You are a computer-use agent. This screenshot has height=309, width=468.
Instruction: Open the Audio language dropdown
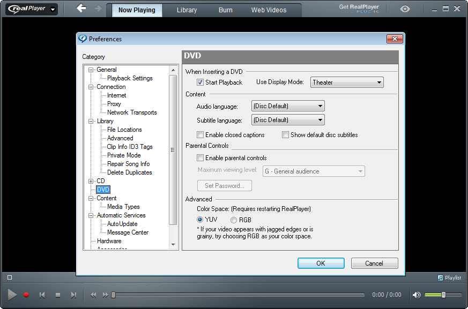pyautogui.click(x=288, y=106)
